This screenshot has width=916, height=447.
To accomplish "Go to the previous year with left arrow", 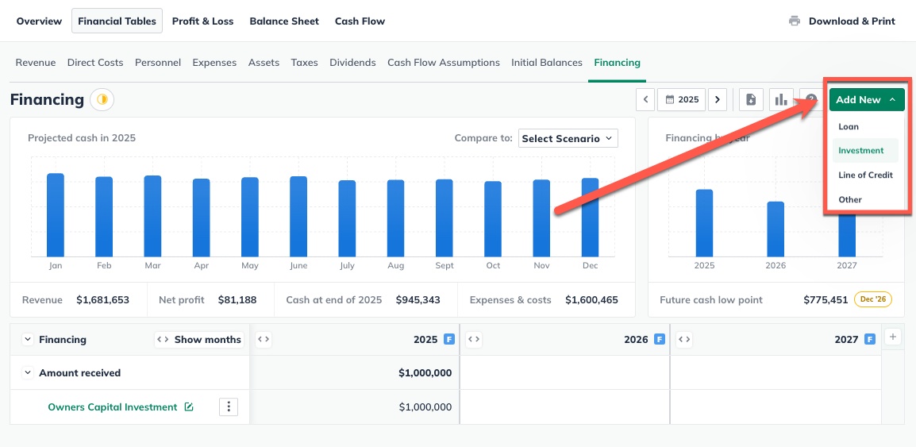I will click(646, 100).
